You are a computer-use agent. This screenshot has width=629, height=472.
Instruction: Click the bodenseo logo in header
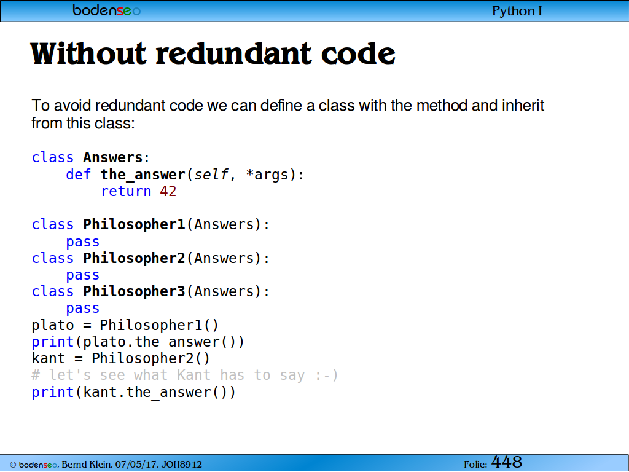pos(106,10)
